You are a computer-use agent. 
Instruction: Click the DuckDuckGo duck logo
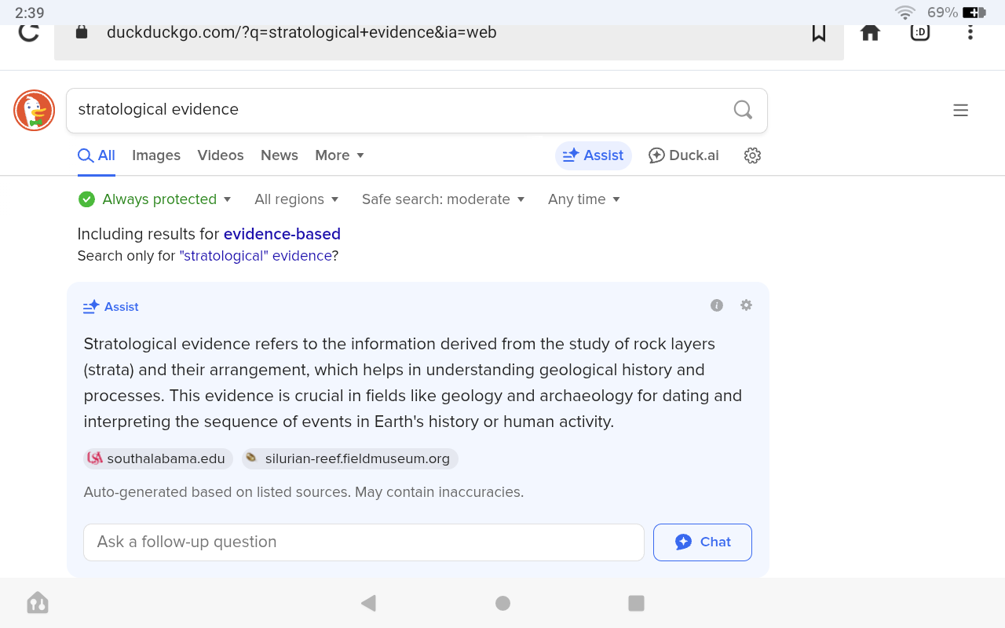(x=34, y=111)
